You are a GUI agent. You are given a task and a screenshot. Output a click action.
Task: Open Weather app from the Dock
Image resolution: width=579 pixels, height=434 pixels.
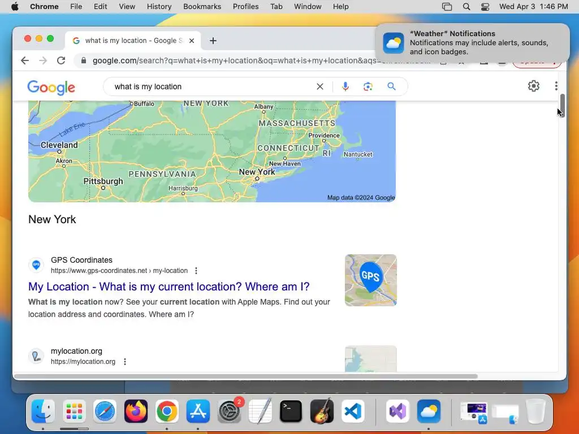[429, 411]
